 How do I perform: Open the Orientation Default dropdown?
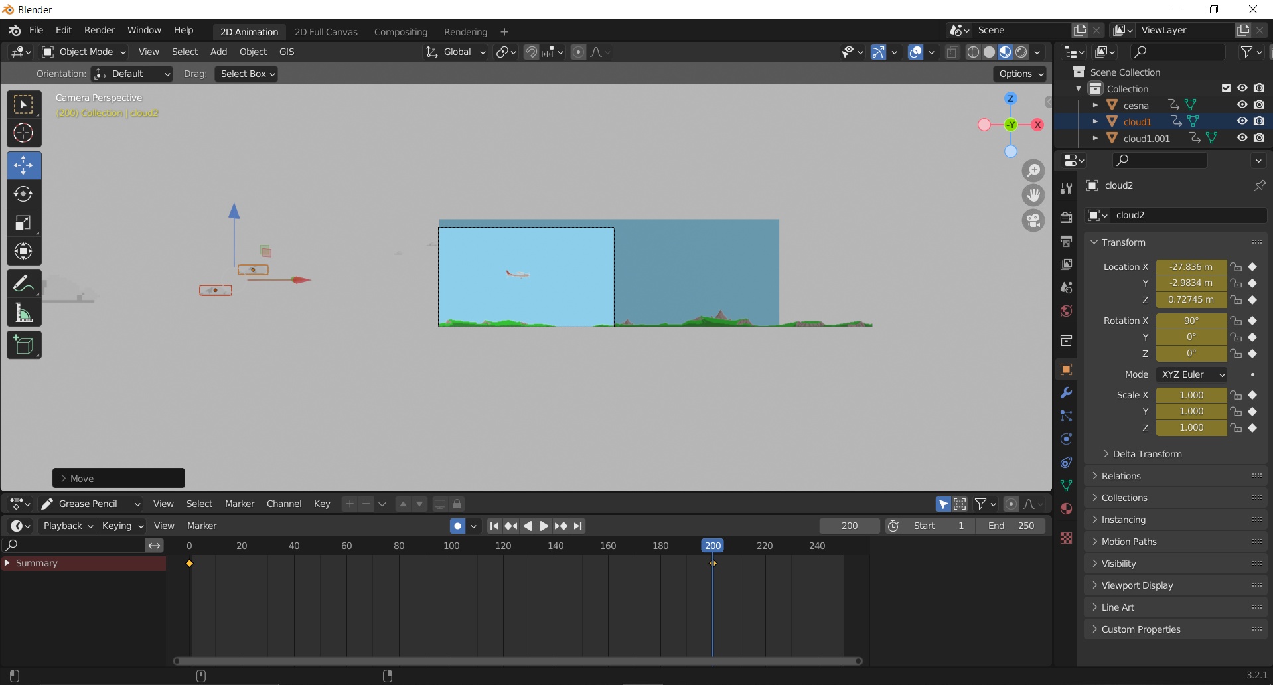click(132, 74)
